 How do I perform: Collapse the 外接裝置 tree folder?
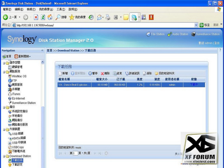tap(4, 130)
